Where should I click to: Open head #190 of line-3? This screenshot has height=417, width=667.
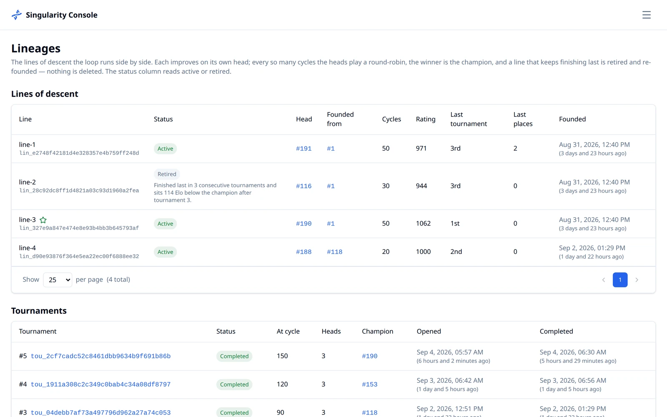click(x=303, y=224)
